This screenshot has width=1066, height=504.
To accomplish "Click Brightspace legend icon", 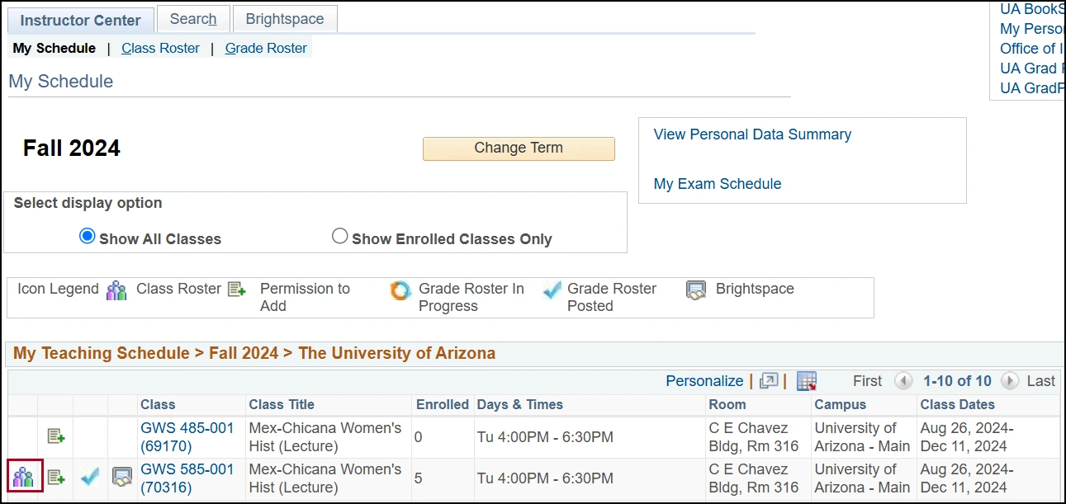I will pos(696,290).
